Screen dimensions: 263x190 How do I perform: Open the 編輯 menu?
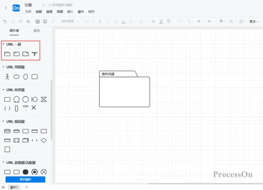pyautogui.click(x=39, y=12)
